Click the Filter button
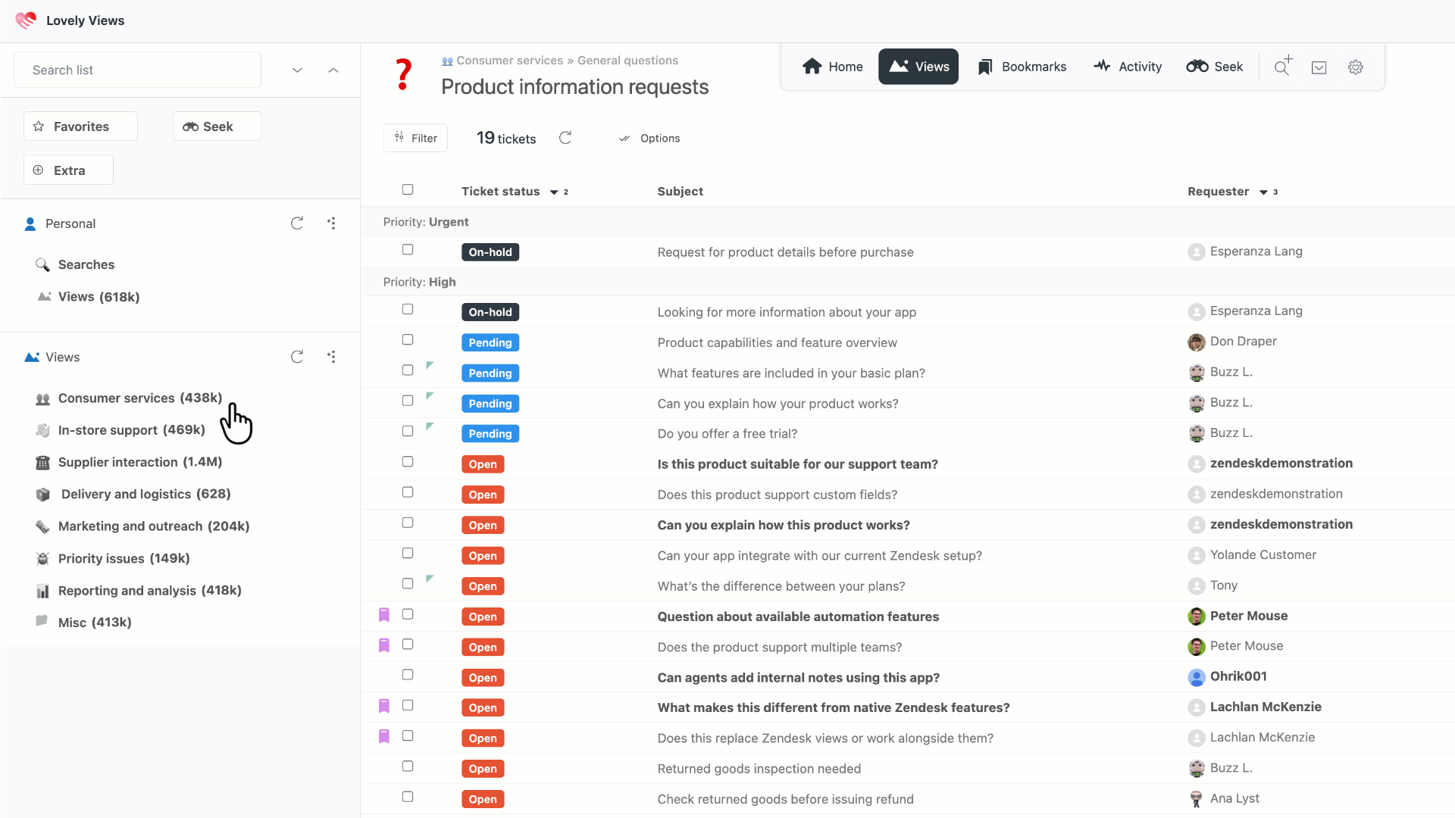The width and height of the screenshot is (1455, 818). (x=415, y=138)
